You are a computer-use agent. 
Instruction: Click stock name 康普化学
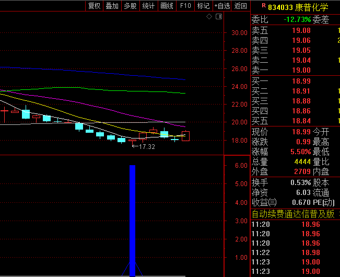pyautogui.click(x=313, y=7)
